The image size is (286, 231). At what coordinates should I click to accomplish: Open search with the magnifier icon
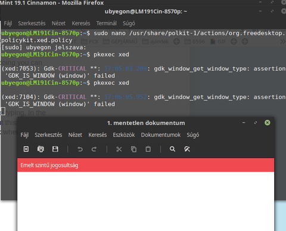coord(172,149)
